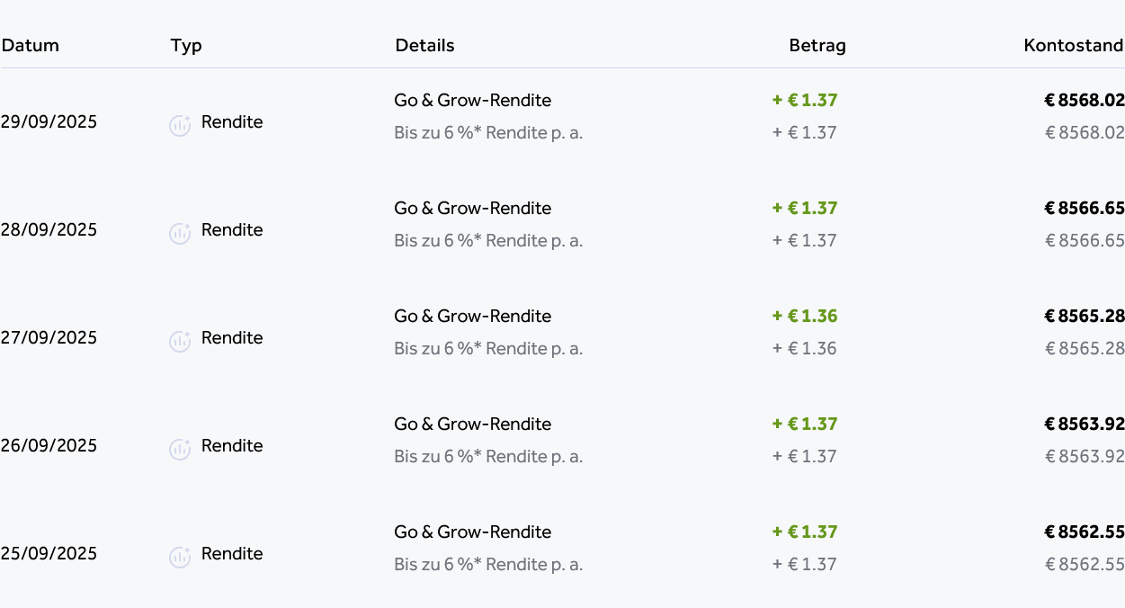Image resolution: width=1125 pixels, height=608 pixels.
Task: Click the Rendite icon for 25/09/2025
Action: tap(180, 558)
